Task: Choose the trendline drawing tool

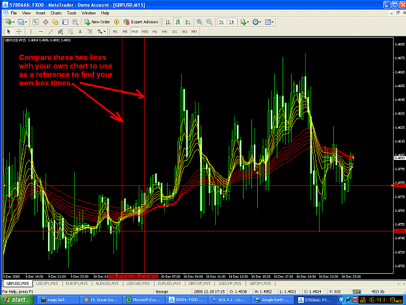Action: (x=51, y=32)
